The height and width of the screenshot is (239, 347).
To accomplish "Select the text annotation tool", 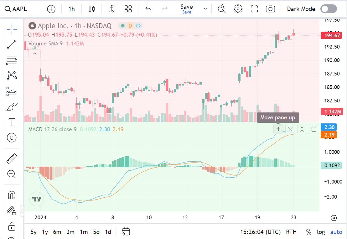I will [x=12, y=122].
